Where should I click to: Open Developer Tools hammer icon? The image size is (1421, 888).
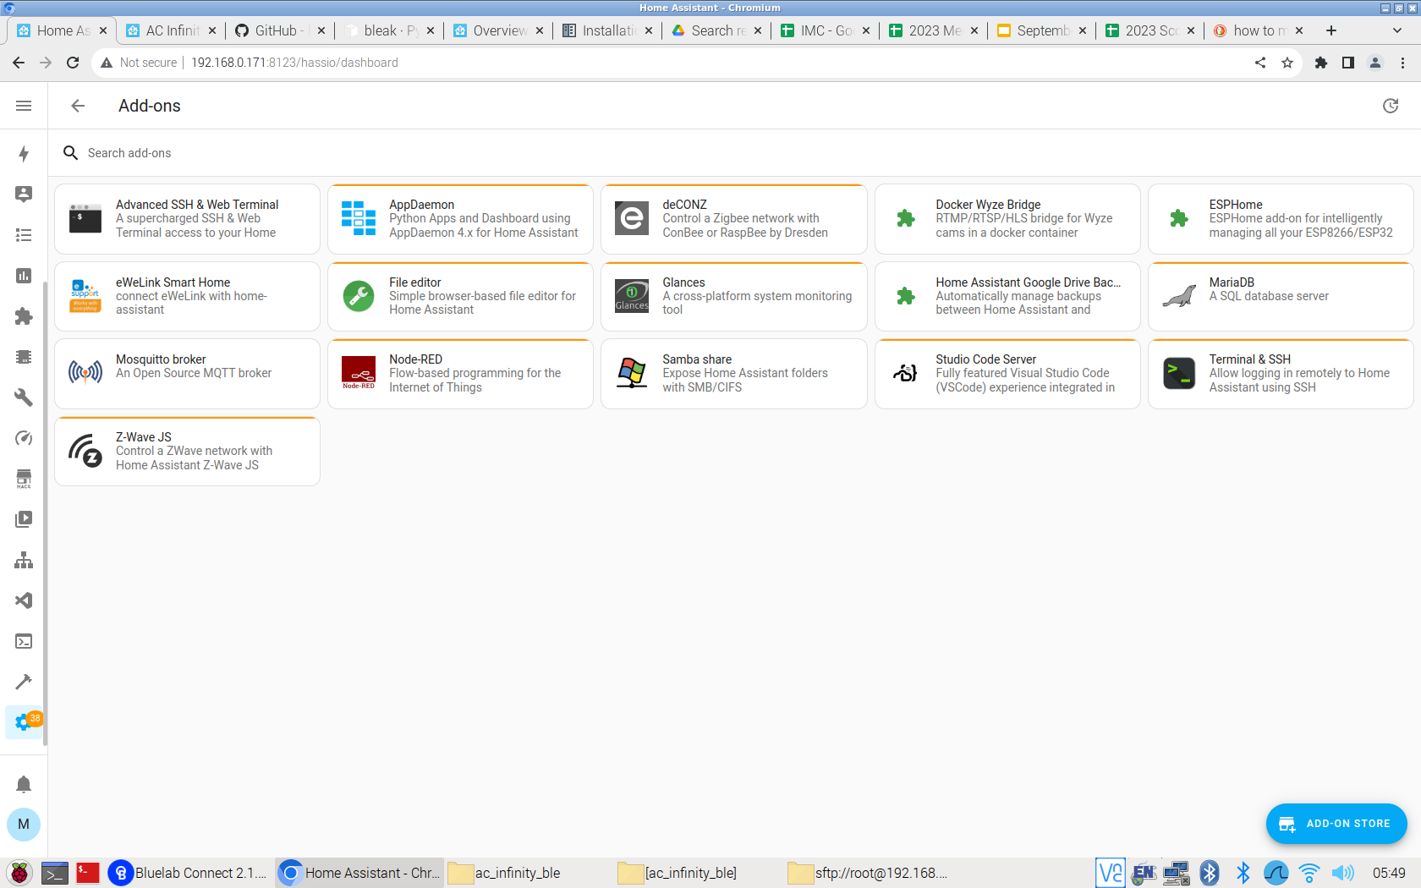pyautogui.click(x=24, y=682)
